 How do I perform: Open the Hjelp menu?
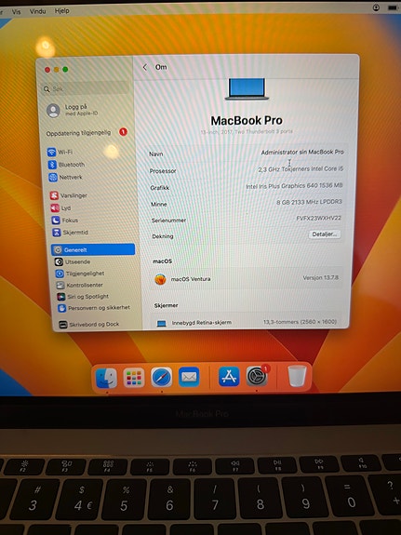tap(61, 11)
